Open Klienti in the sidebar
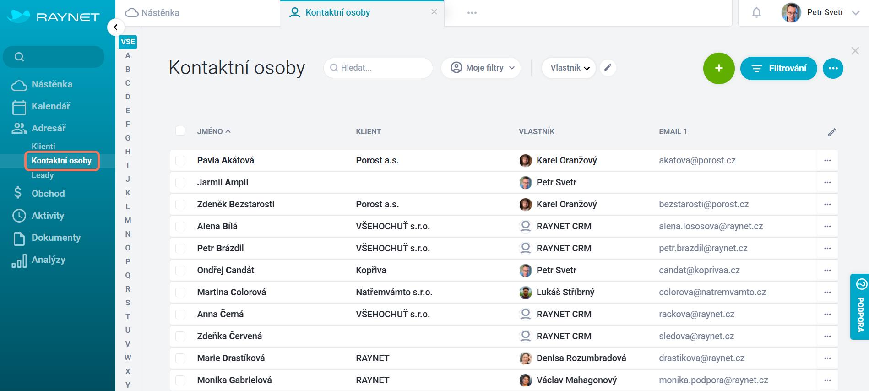Viewport: 869px width, 391px height. click(43, 146)
